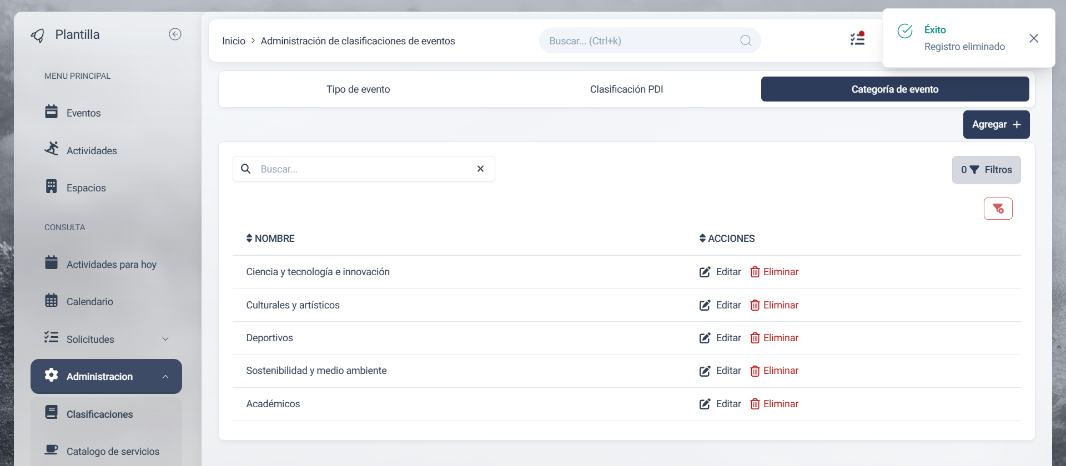Open the Filtros panel

point(986,170)
